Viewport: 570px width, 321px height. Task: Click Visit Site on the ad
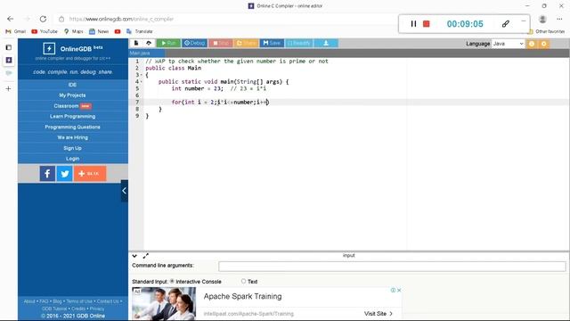(x=378, y=313)
